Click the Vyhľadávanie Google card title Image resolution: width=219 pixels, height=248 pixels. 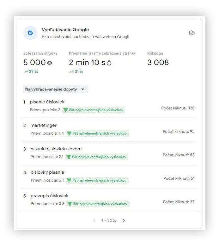[65, 30]
